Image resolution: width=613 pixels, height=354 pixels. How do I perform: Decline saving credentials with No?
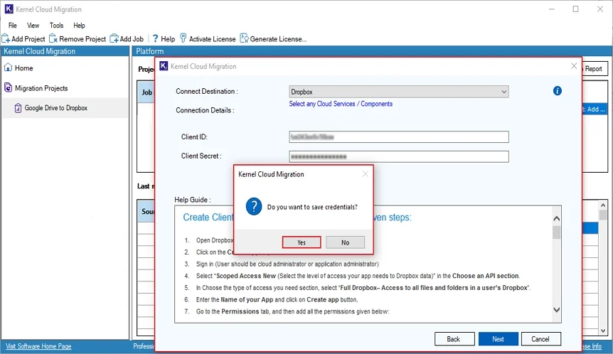click(x=345, y=242)
